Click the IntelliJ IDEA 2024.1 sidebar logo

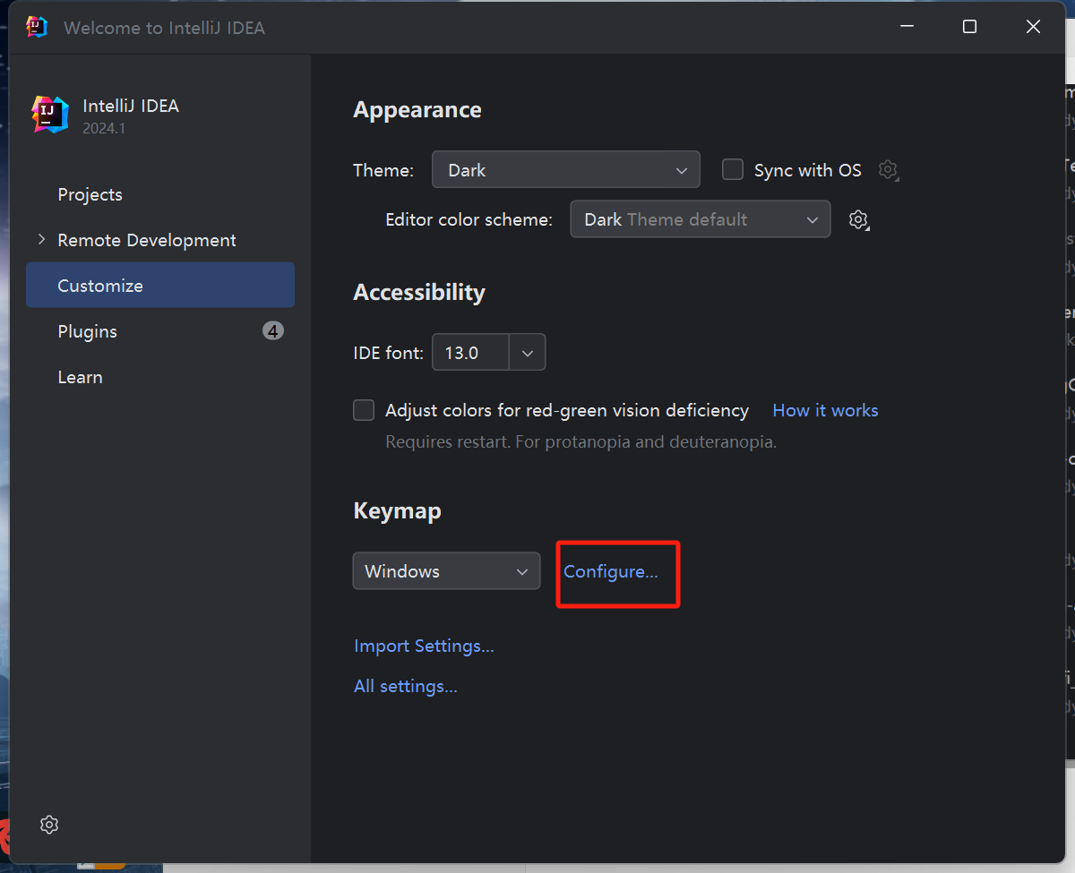pyautogui.click(x=50, y=115)
